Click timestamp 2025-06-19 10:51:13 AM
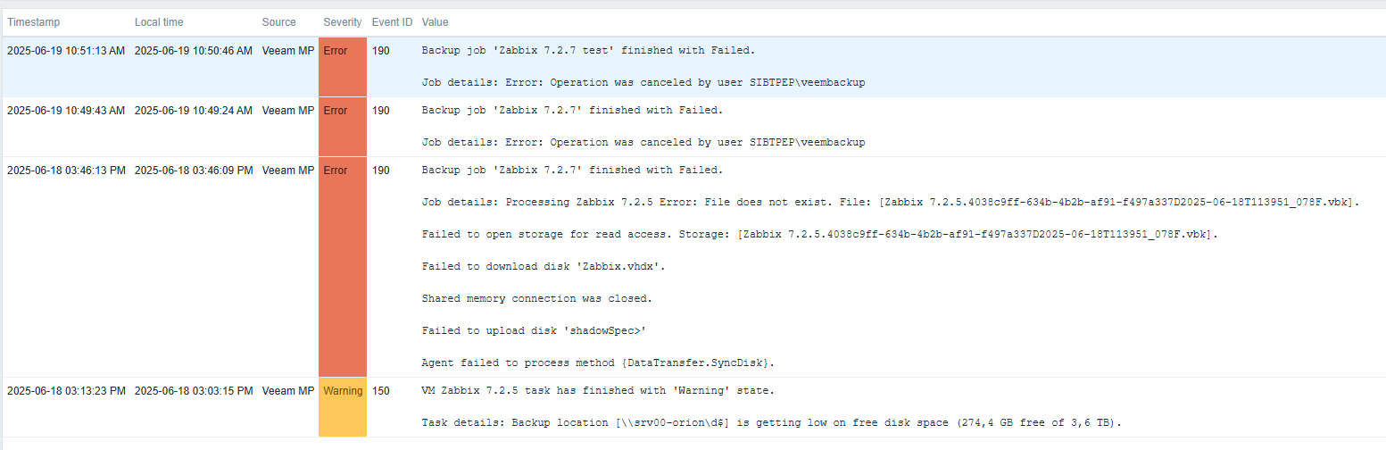This screenshot has height=450, width=1386. (66, 51)
